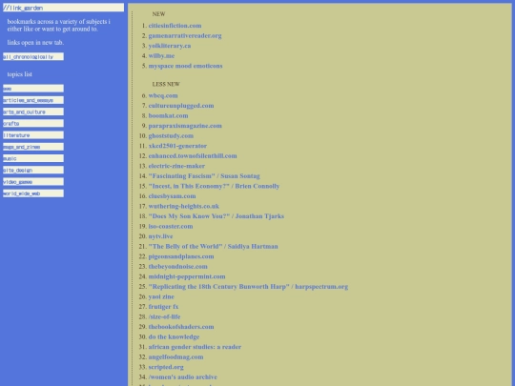The width and height of the screenshot is (515, 386).
Task: Filter by arts_and_culture topic
Action: 33,112
